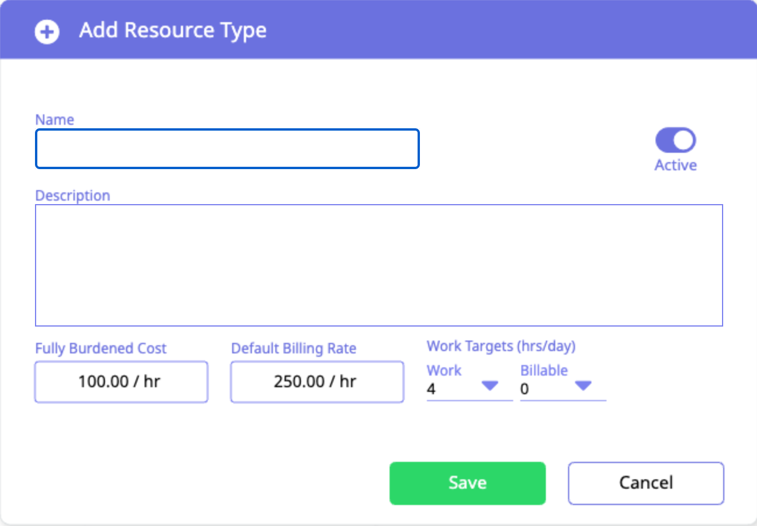Save the new resource type

pos(467,483)
